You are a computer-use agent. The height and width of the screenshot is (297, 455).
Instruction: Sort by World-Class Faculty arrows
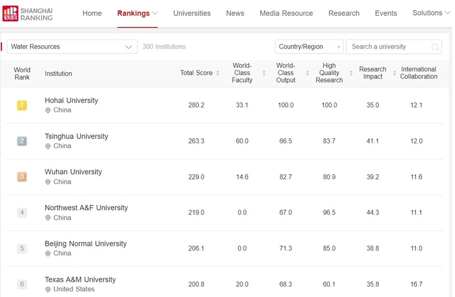(263, 73)
